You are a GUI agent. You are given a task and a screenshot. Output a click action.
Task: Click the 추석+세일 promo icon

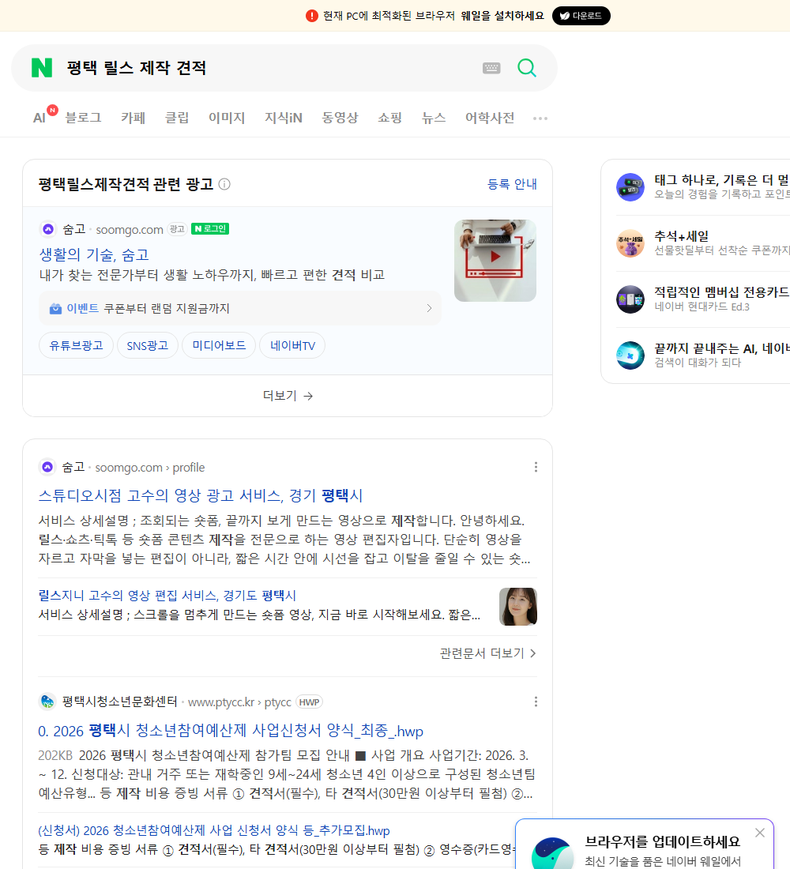(x=630, y=243)
